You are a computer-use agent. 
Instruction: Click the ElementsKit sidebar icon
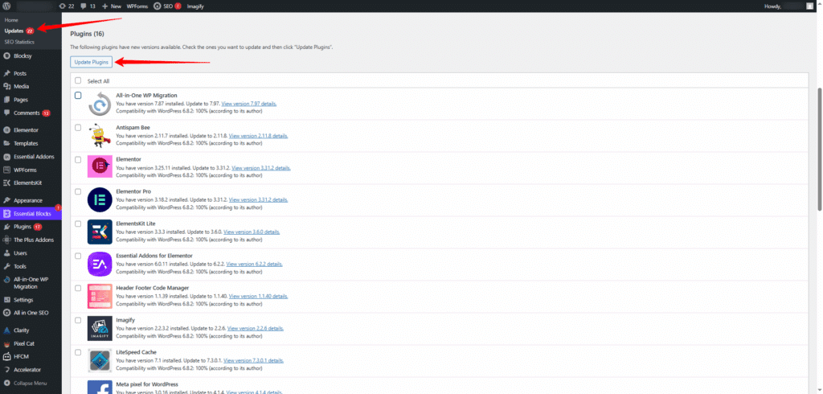coord(6,183)
